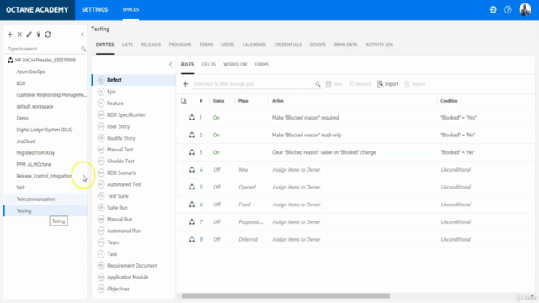Viewport: 539px width, 303px height.
Task: Switch to the Fields sub-tab
Action: (209, 65)
